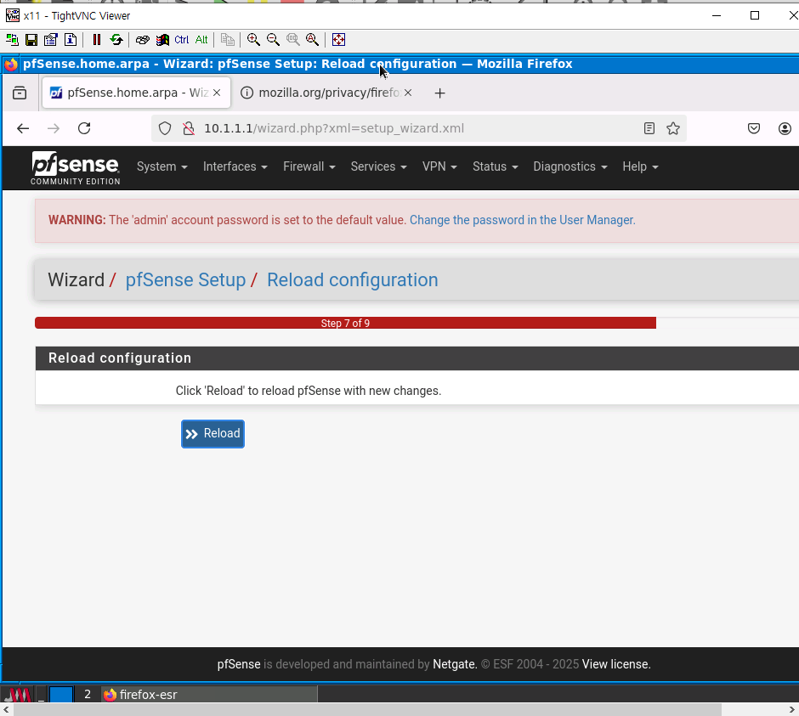Open the Firefox account icon
The width and height of the screenshot is (799, 716).
point(785,128)
